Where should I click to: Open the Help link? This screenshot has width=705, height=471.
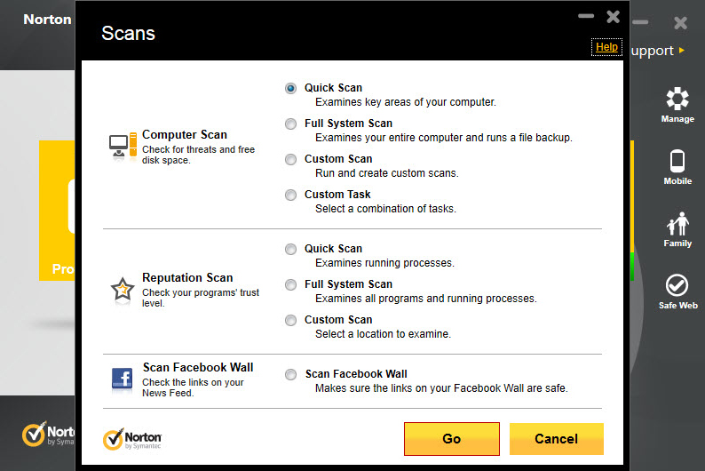[x=606, y=47]
